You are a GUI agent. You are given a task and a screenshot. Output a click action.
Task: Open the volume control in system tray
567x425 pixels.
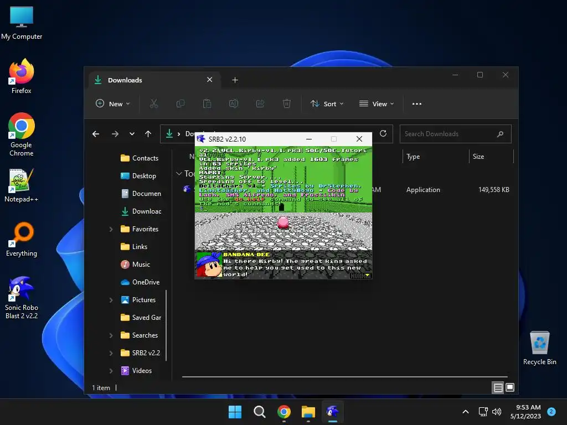(497, 412)
